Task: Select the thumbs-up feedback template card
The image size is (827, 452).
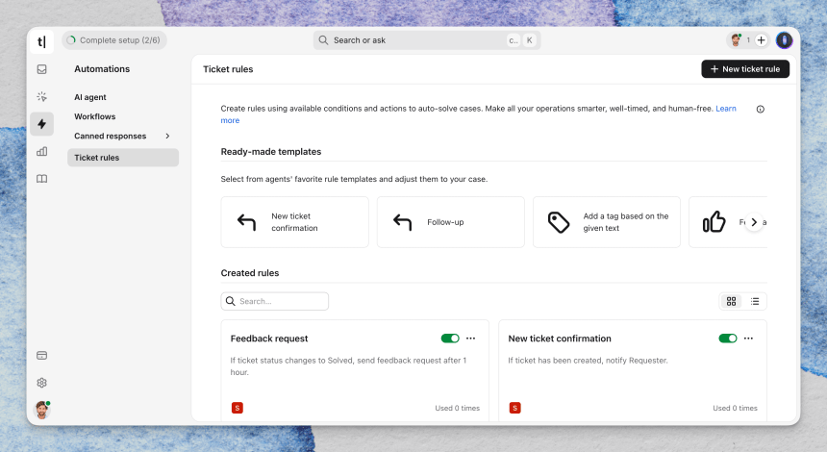Action: [728, 222]
